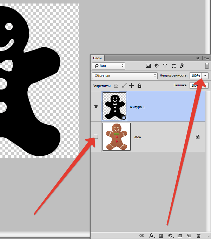Click the adjustment layer filter icon

point(157,66)
